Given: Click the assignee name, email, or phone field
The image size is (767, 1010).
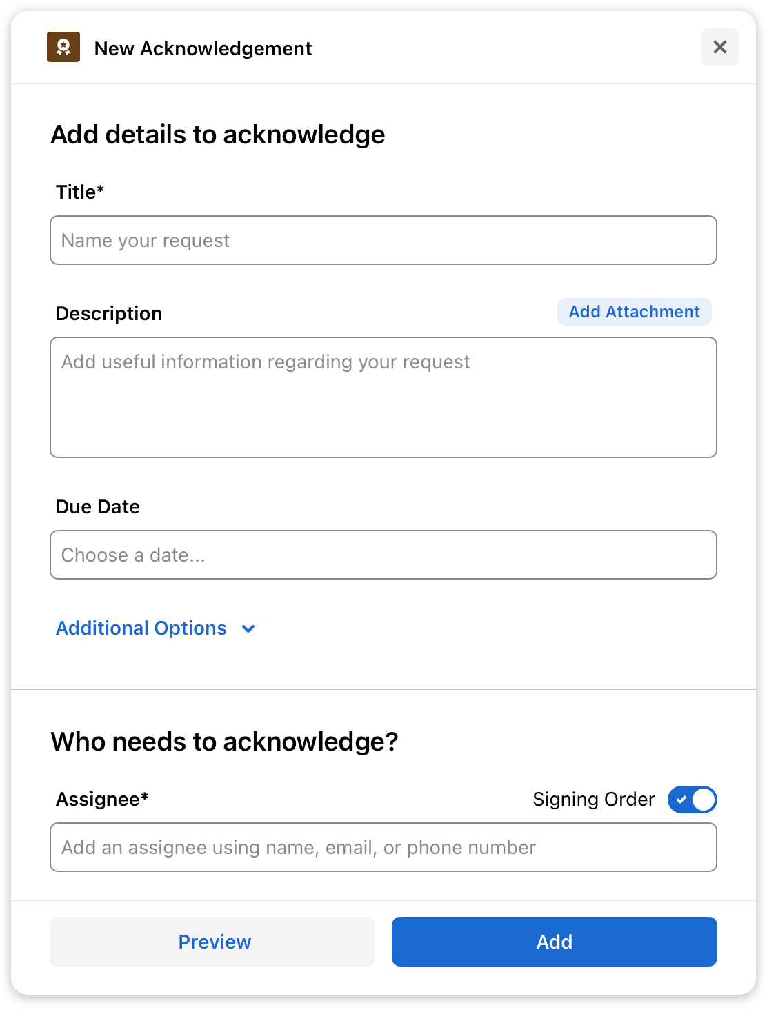Looking at the screenshot, I should (383, 847).
